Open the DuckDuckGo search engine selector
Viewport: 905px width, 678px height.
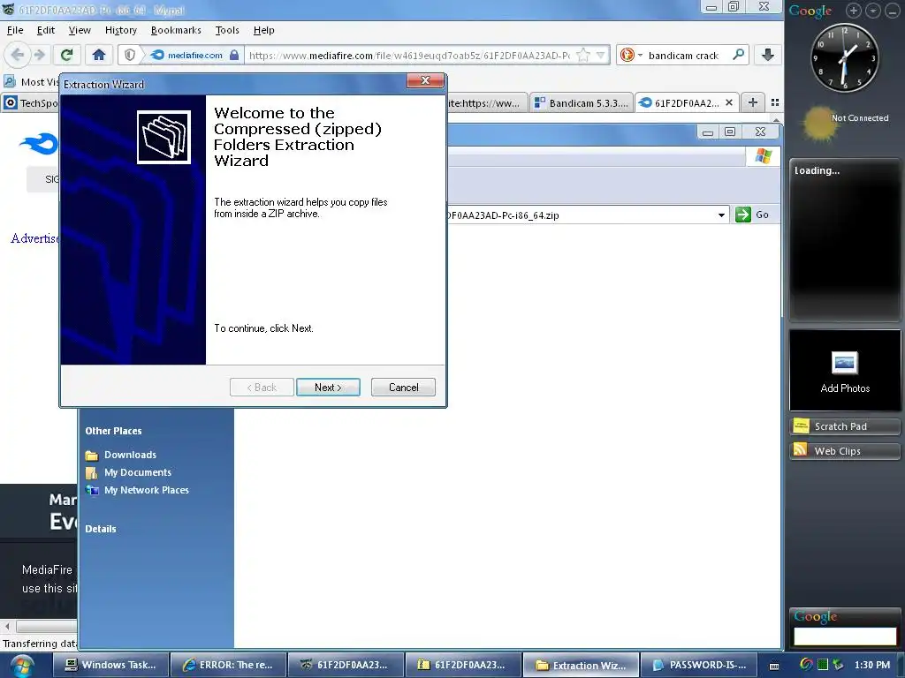[x=631, y=55]
